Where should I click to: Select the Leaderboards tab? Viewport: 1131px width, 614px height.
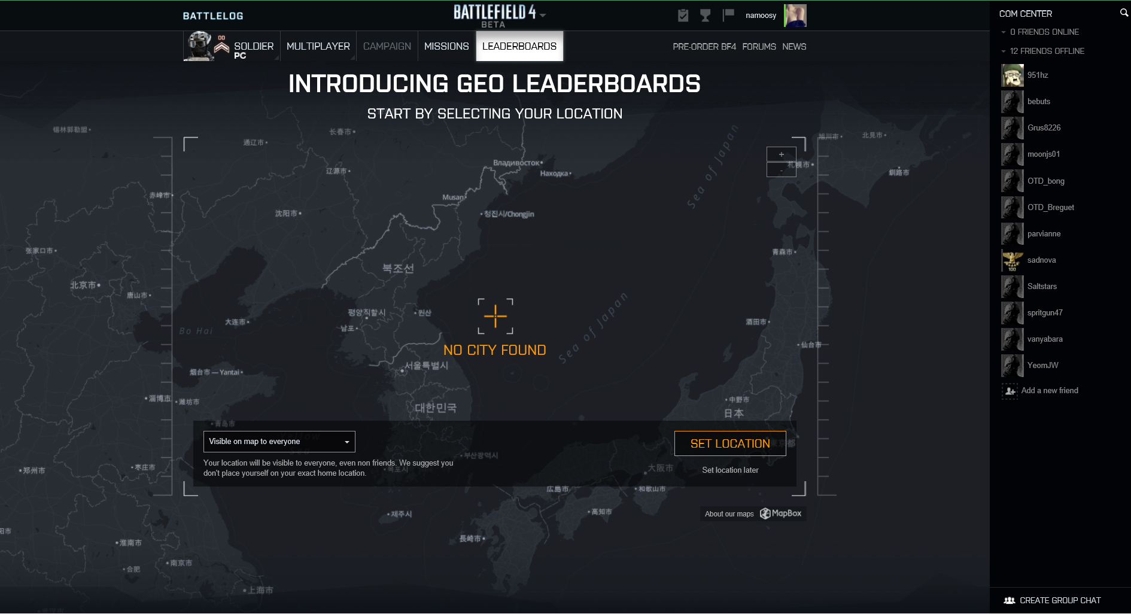click(519, 46)
